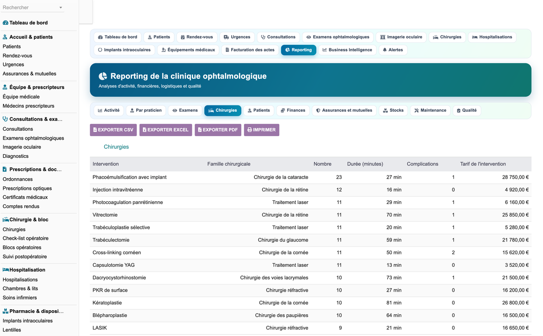Click the clipboard icon on Qualité sub-tab
The image size is (543, 336).
click(458, 110)
